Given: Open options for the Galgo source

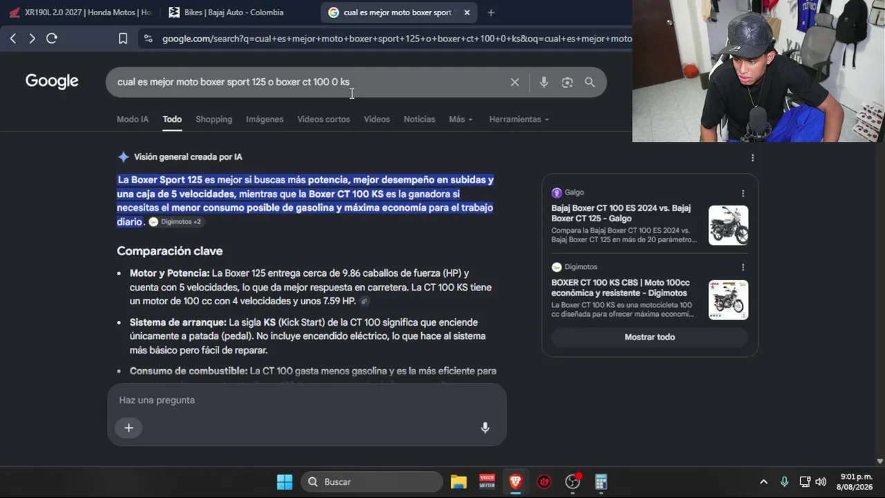Looking at the screenshot, I should (743, 194).
